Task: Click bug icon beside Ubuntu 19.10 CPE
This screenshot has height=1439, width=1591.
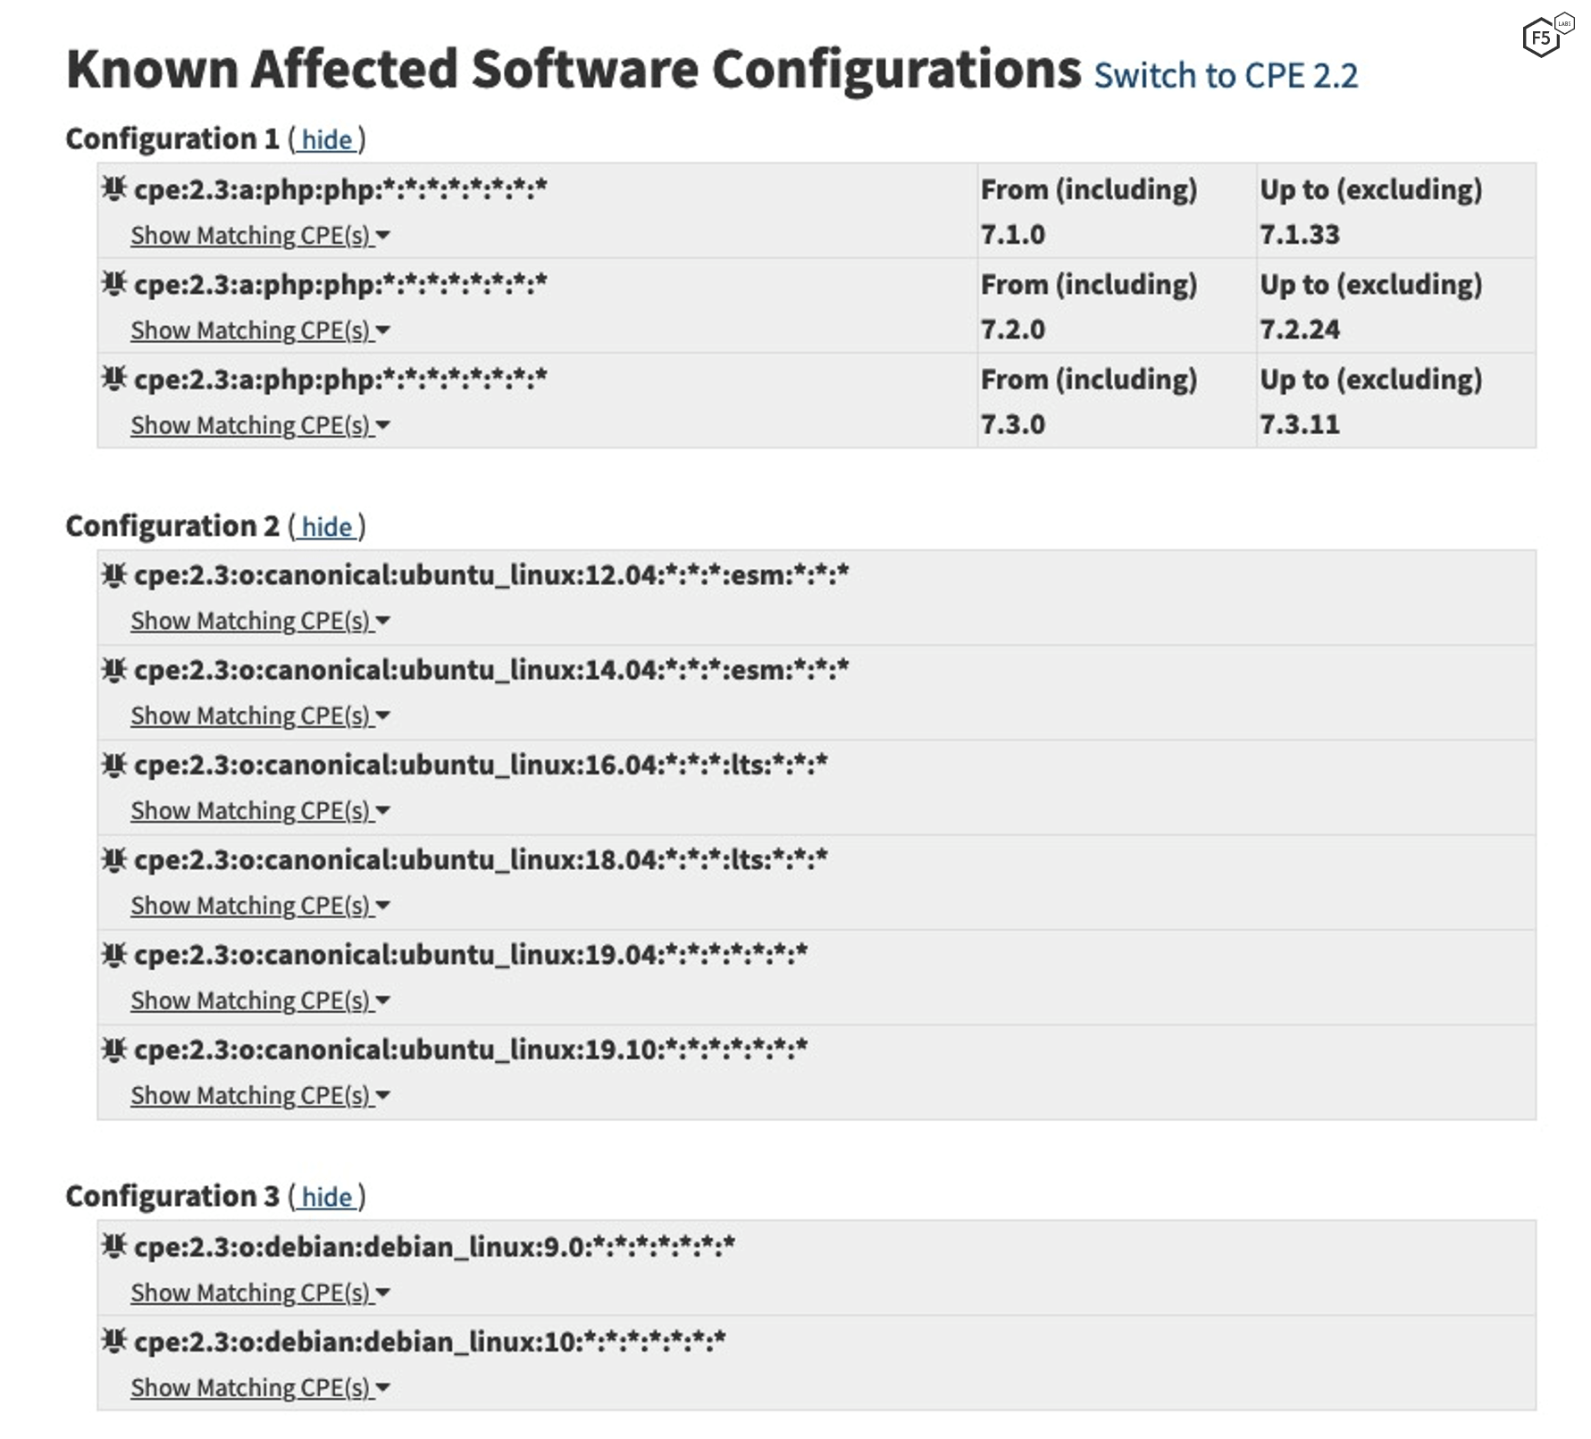Action: click(x=113, y=1049)
